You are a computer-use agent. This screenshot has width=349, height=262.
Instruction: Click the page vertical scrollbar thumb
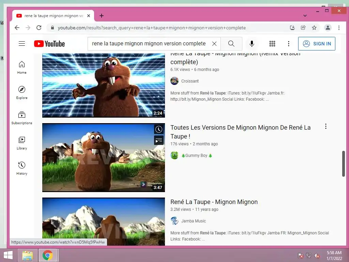tap(344, 164)
